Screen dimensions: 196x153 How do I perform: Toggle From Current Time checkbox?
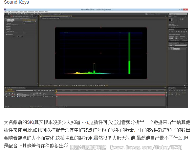point(169,40)
